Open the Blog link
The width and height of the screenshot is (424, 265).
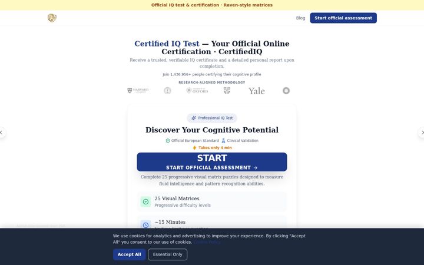click(300, 18)
